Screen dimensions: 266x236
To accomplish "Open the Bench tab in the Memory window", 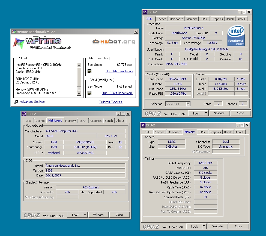I will click(228, 132).
